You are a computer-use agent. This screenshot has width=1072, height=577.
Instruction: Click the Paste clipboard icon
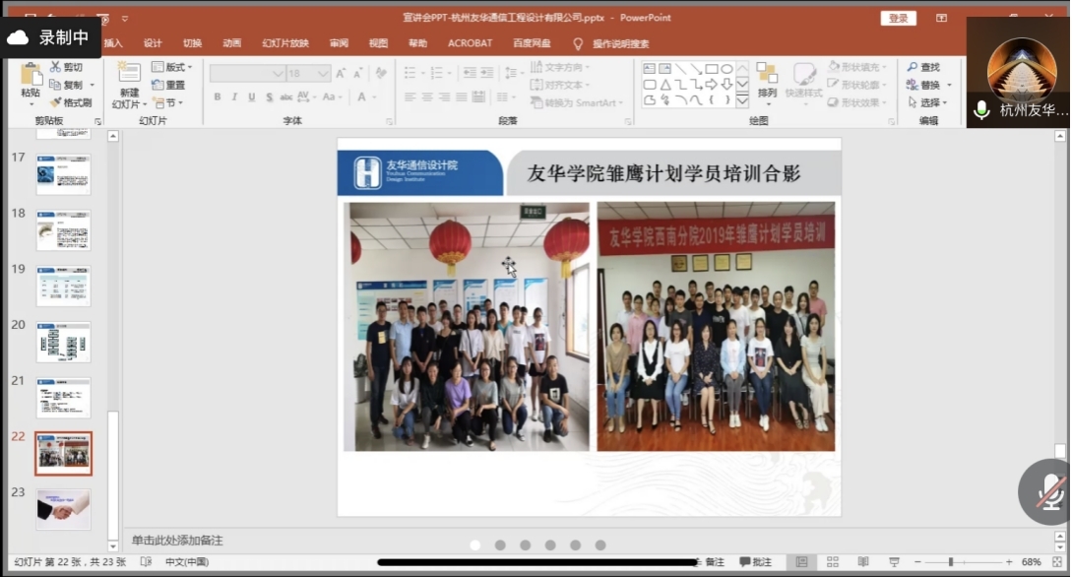31,75
